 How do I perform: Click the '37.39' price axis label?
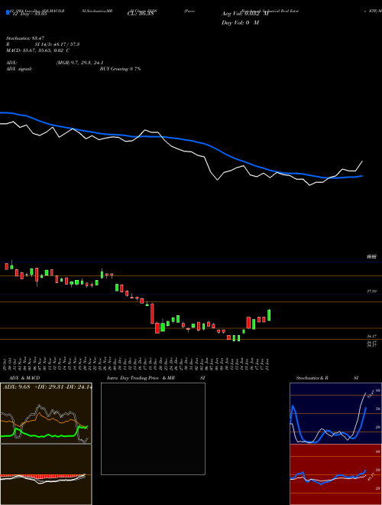372,292
